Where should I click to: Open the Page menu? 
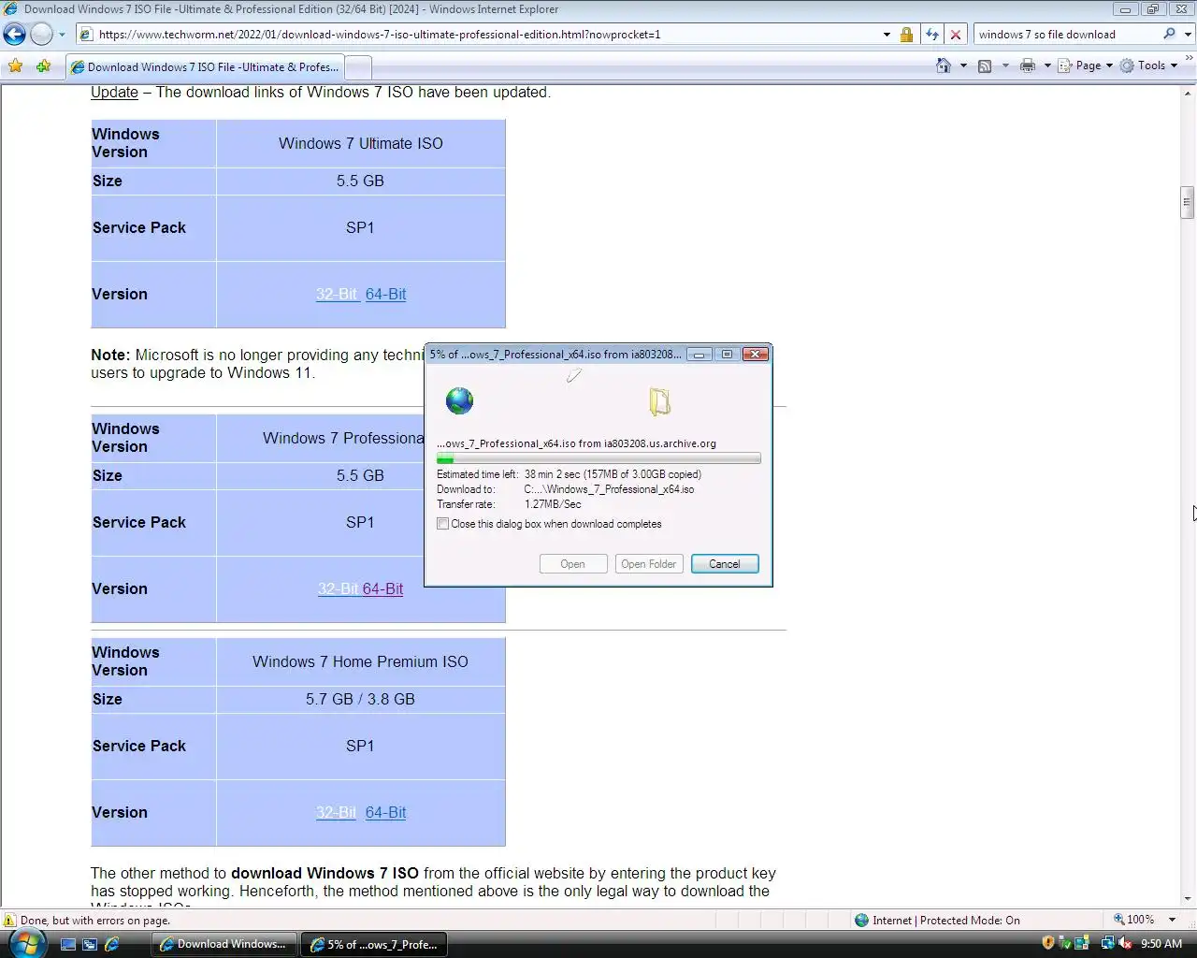coord(1085,65)
